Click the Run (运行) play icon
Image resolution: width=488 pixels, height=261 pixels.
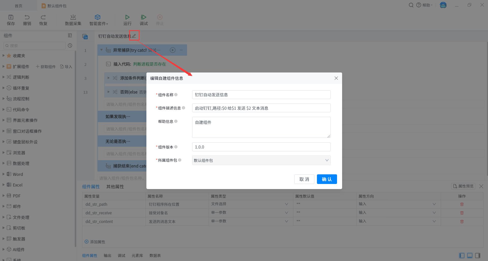point(127,17)
